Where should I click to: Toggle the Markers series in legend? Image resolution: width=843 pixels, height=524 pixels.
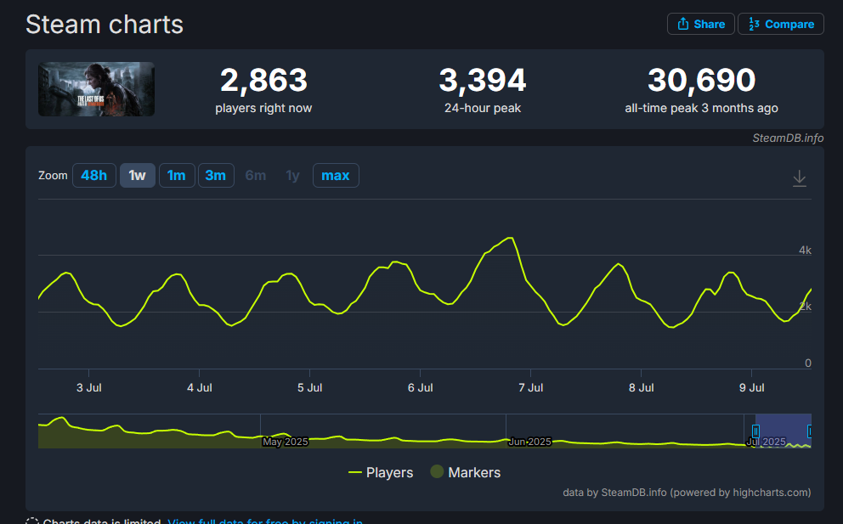pyautogui.click(x=466, y=472)
